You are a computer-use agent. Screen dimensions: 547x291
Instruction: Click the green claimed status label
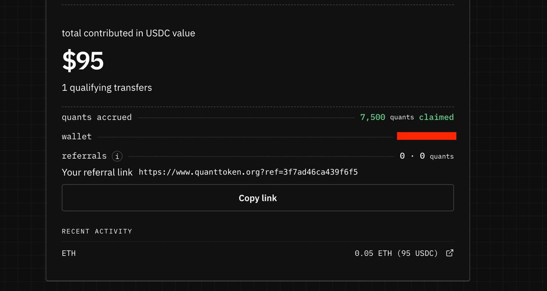click(436, 117)
